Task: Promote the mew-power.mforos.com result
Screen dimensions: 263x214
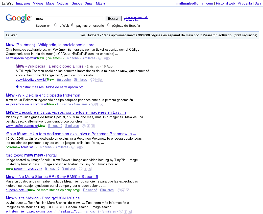Action: coord(85,169)
